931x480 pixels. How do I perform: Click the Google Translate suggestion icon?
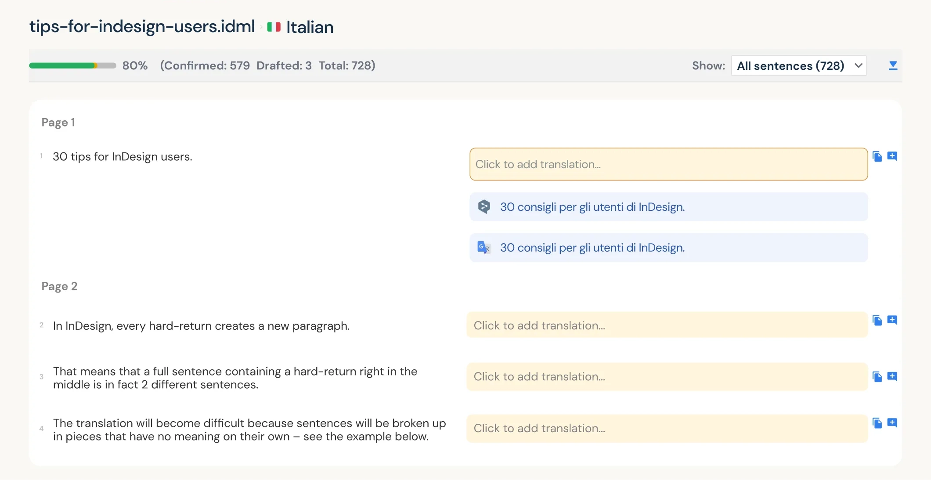pos(484,247)
